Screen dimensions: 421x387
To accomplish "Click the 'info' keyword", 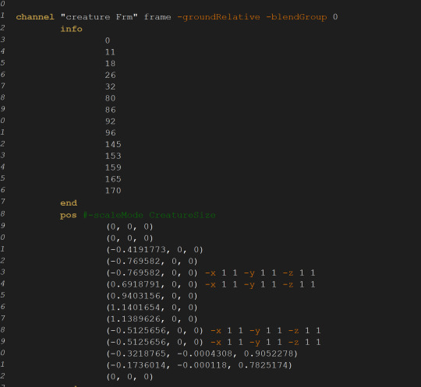I will pos(71,29).
